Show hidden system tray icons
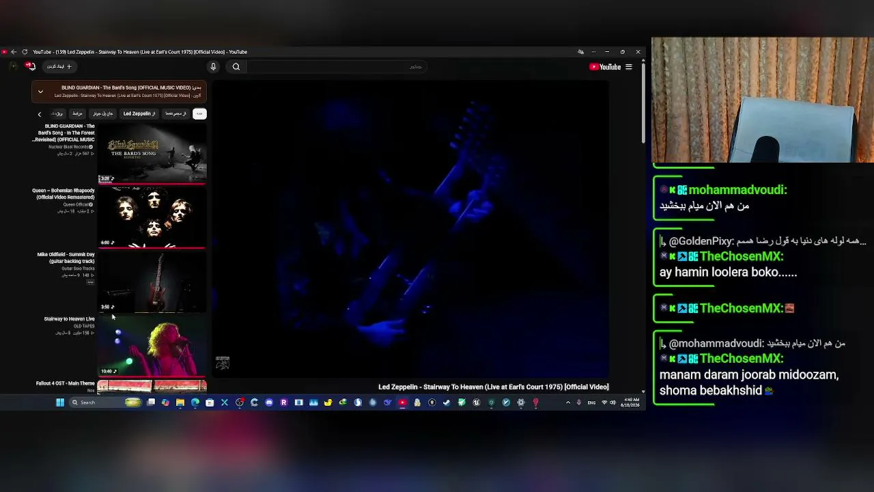 pyautogui.click(x=568, y=402)
